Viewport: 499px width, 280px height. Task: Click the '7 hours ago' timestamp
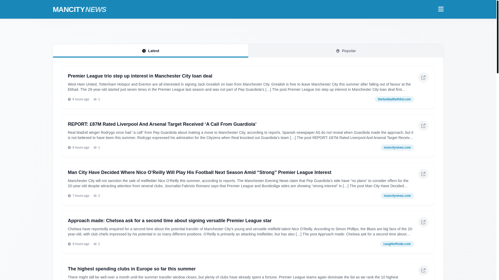[81, 196]
